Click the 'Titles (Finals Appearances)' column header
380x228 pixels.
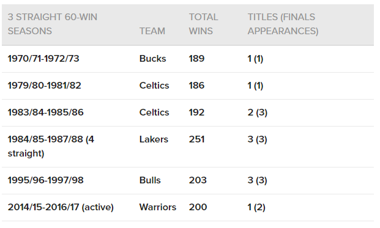click(283, 24)
